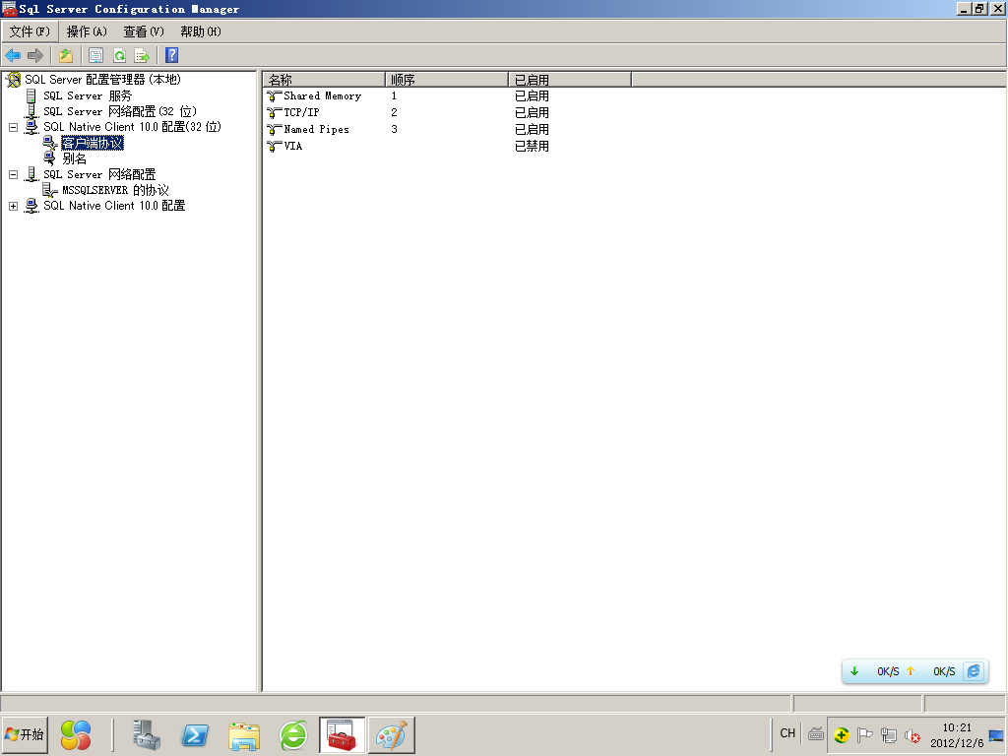
Task: Select the 别名 tree item
Action: 74,158
